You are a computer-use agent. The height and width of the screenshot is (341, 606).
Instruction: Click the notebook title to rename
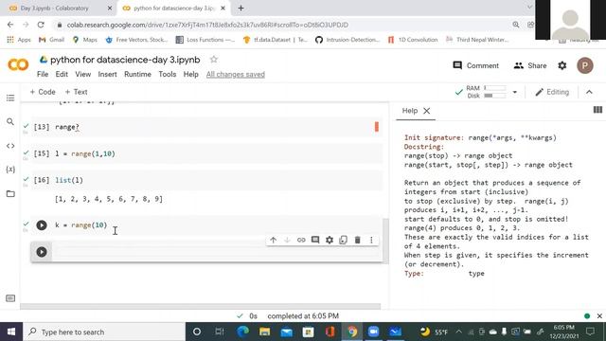coord(125,60)
